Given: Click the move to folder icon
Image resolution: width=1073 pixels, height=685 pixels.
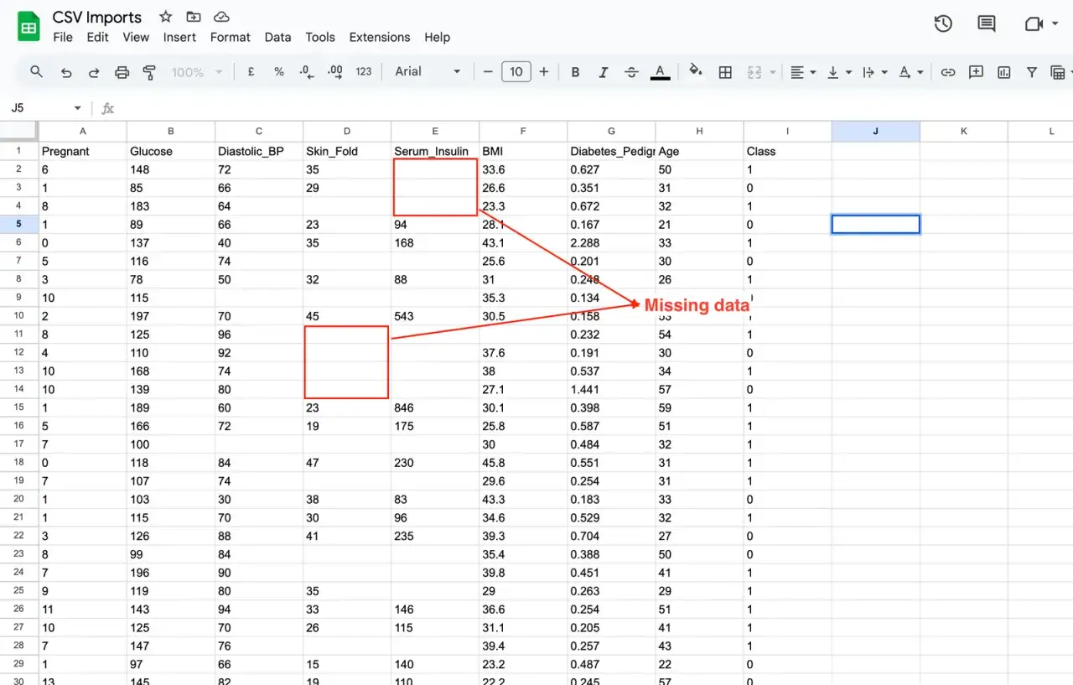Looking at the screenshot, I should click(194, 17).
